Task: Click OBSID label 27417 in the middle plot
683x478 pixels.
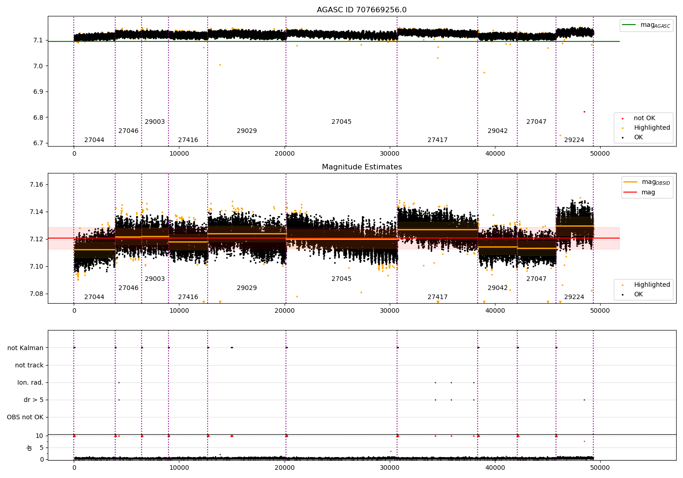Action: tap(438, 297)
